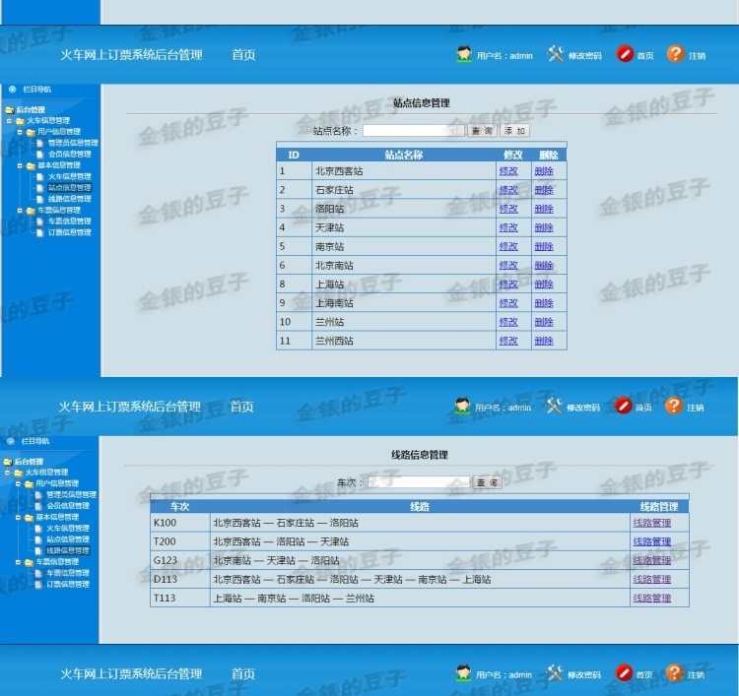Screen dimensions: 739x696
Task: Click the document icon beside 会员信息管理 in the station page sidebar
Action: pyautogui.click(x=40, y=154)
